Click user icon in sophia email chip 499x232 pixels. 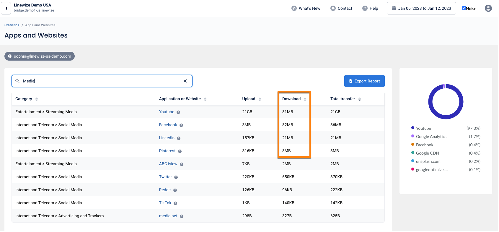pyautogui.click(x=10, y=56)
